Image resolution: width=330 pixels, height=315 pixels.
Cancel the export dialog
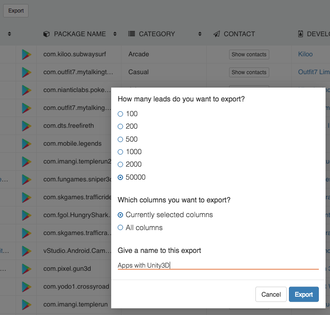click(x=271, y=294)
